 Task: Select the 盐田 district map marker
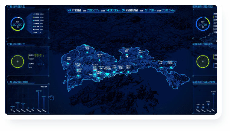tap(128, 72)
